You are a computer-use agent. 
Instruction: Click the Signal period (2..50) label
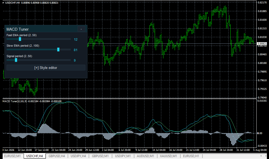[19, 56]
